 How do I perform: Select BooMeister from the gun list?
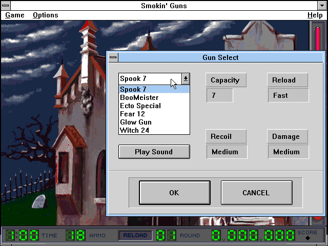(x=154, y=97)
